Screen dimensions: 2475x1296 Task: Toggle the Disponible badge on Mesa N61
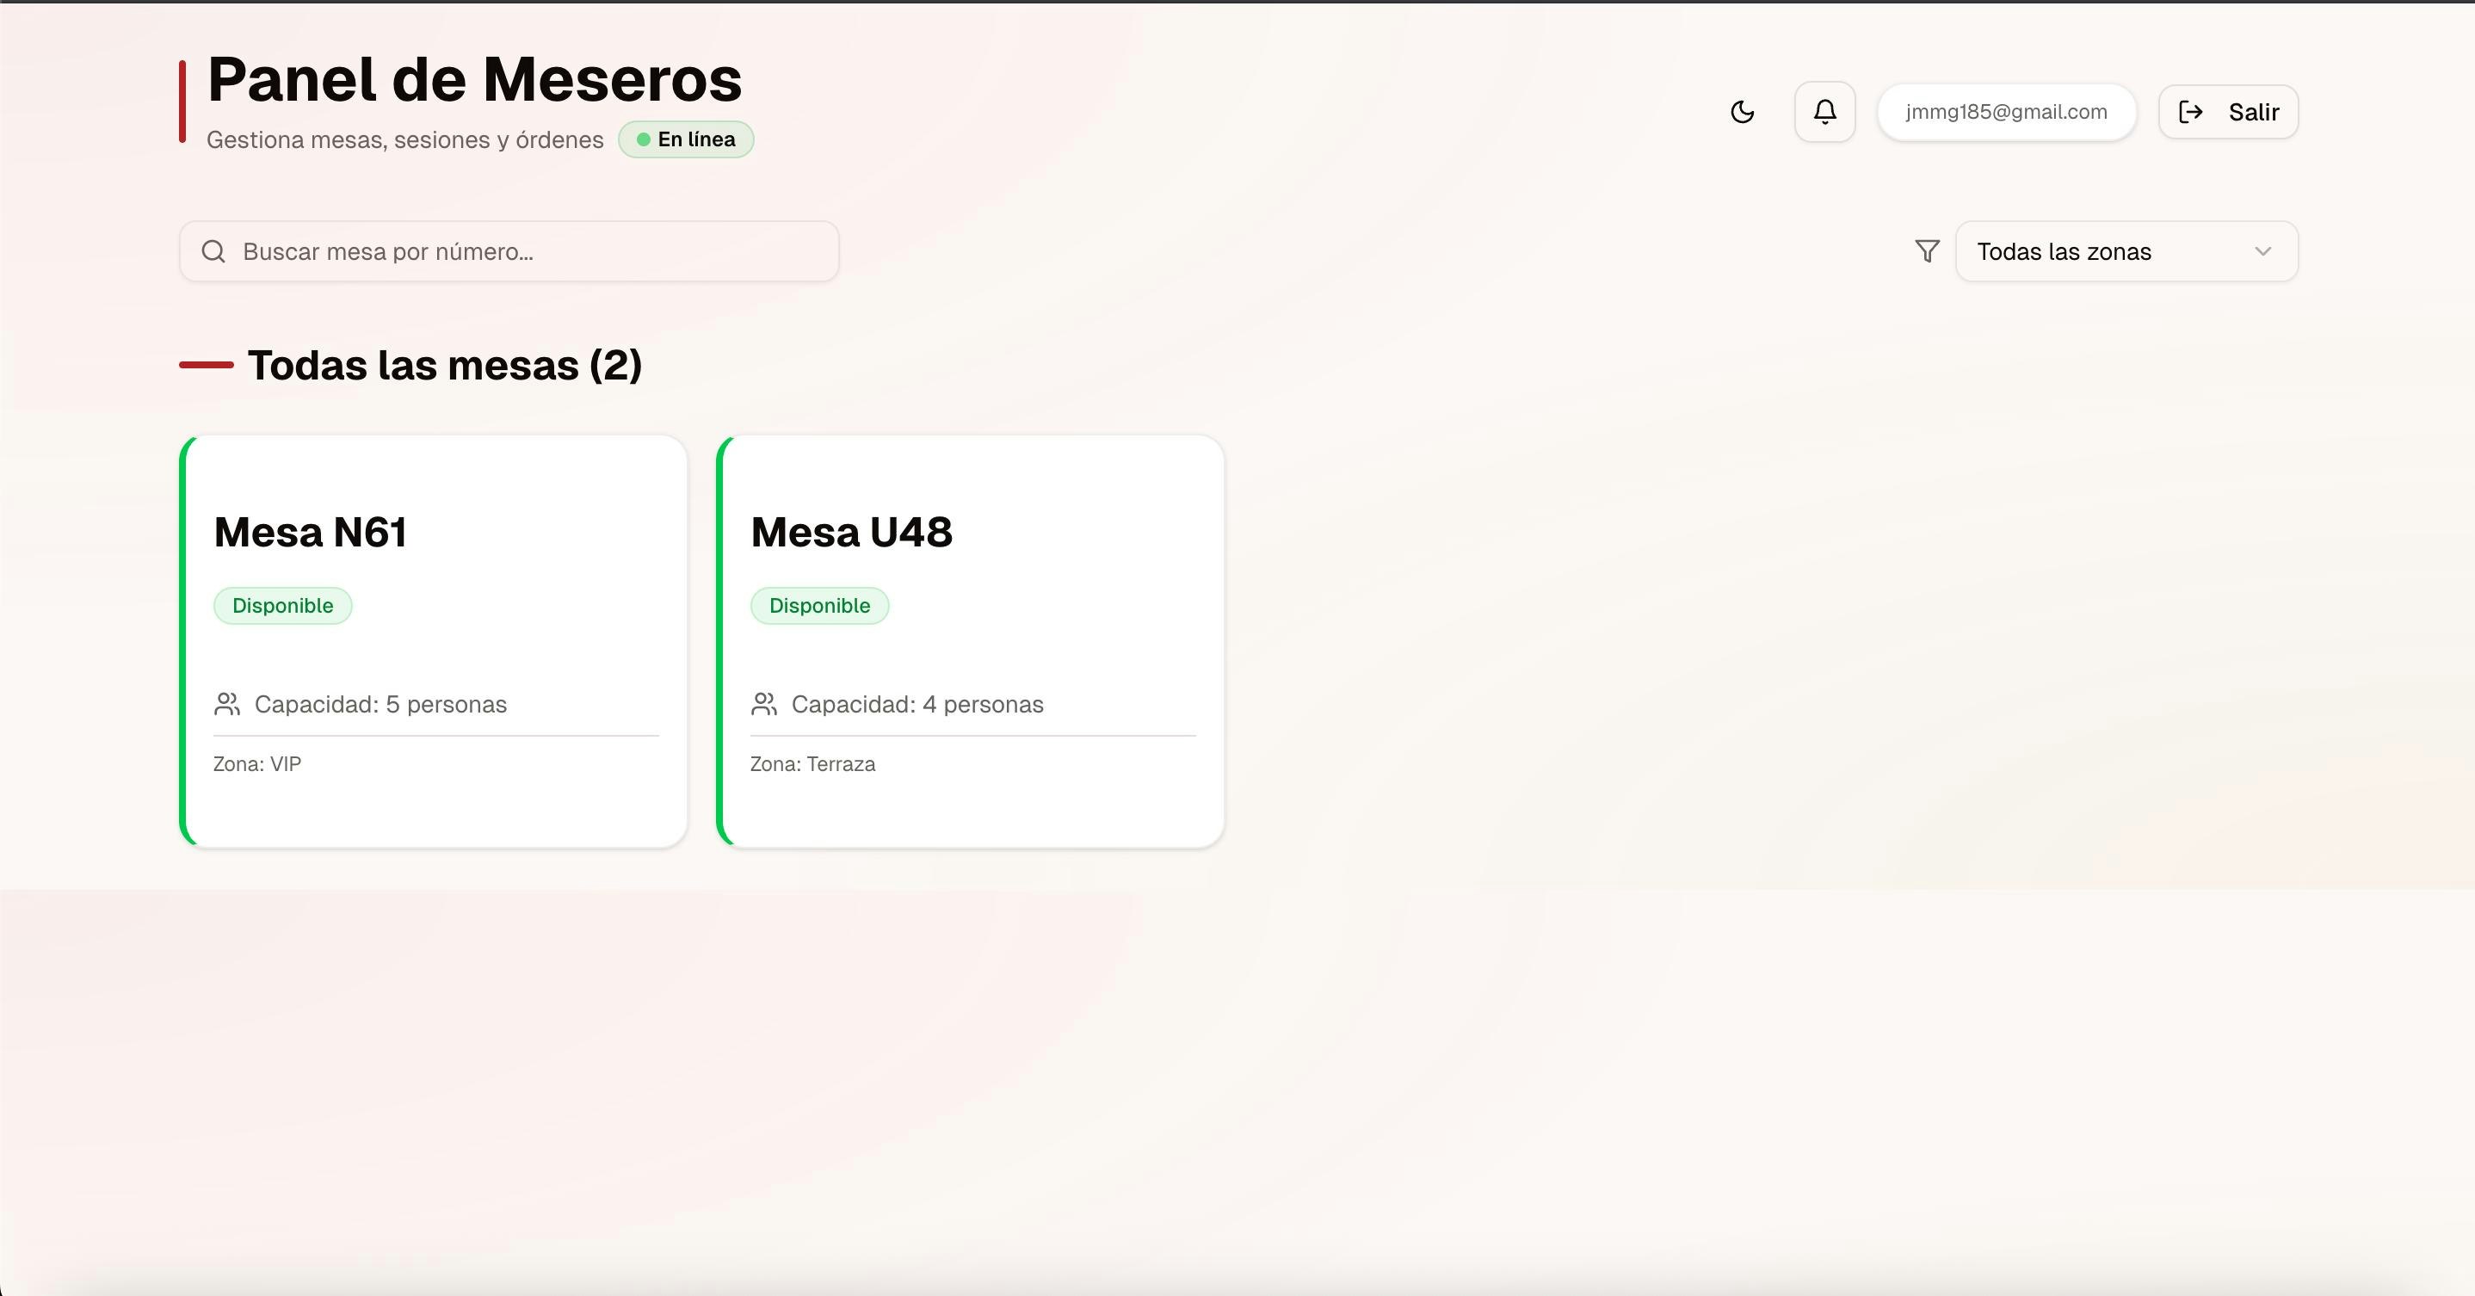[x=282, y=605]
